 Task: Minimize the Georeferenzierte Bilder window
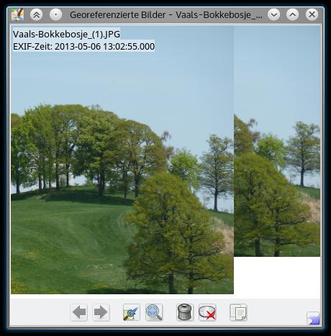point(273,15)
